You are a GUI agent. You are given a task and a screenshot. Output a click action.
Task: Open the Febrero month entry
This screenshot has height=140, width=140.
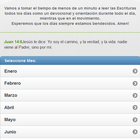(x=70, y=83)
